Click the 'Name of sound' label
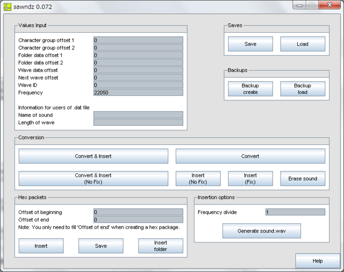The image size is (344, 272). coord(35,115)
